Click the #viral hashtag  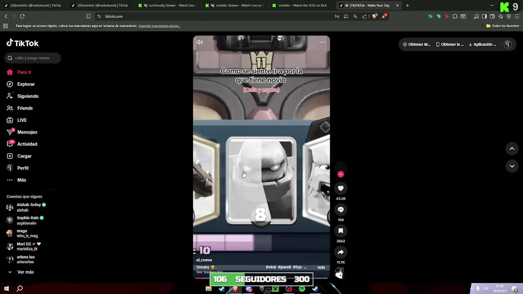click(x=271, y=267)
